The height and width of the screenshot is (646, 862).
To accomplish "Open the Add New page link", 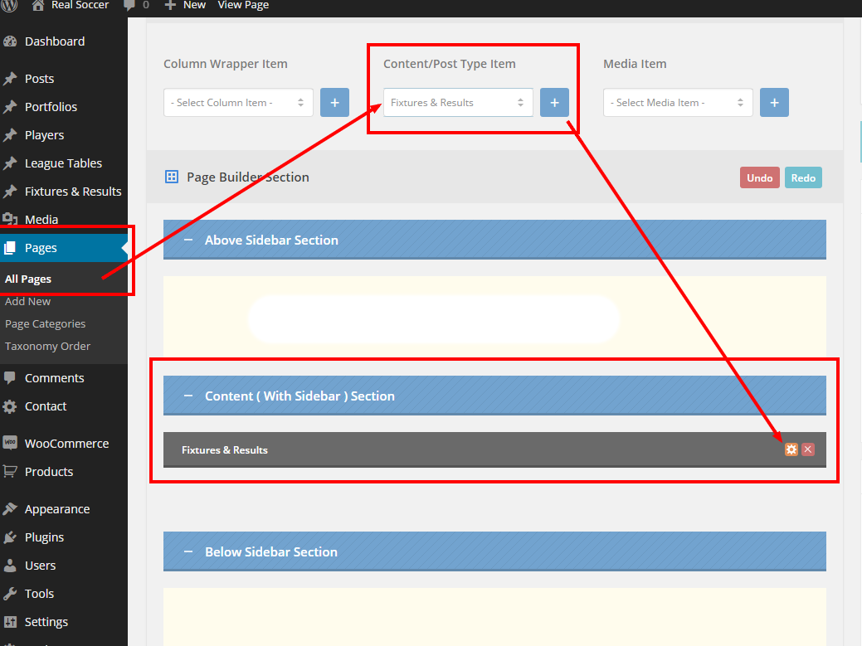I will [27, 301].
